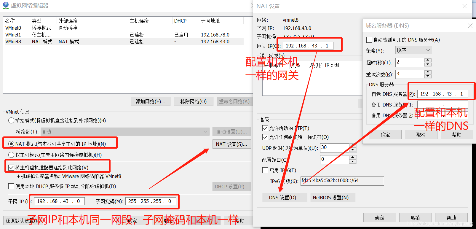Click 192.168.43.0 cell in VMnet8 row
Image resolution: width=476 pixels, height=229 pixels.
click(x=215, y=42)
